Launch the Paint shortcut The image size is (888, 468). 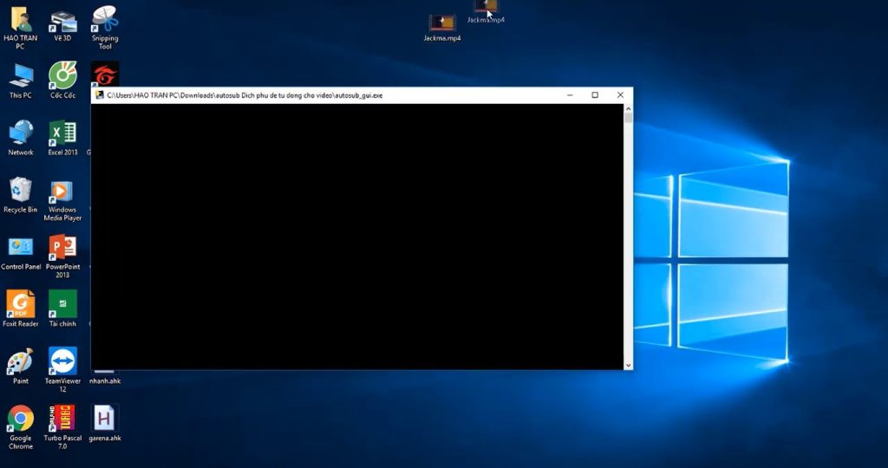coord(21,361)
